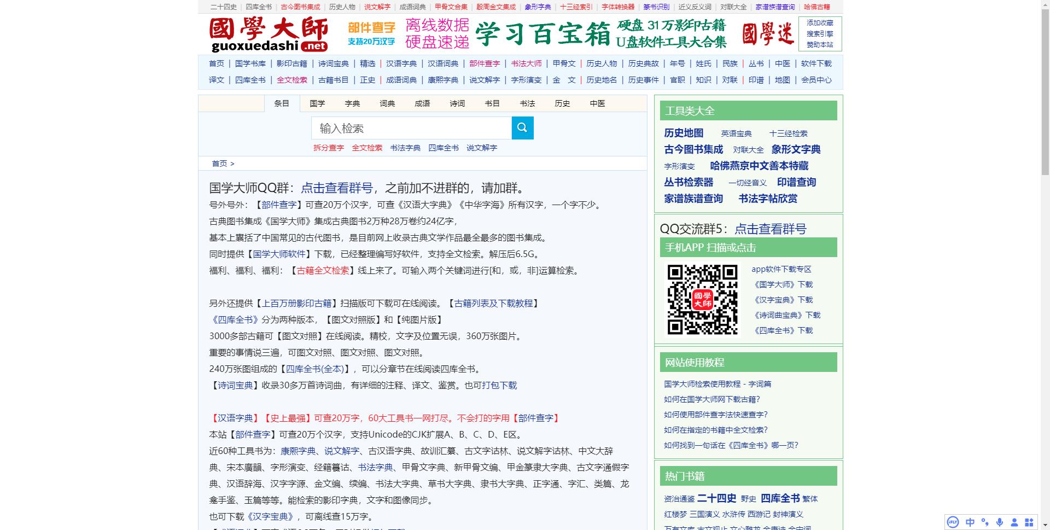Click the 國學迷 logo banner
This screenshot has width=1050, height=530.
pyautogui.click(x=767, y=33)
